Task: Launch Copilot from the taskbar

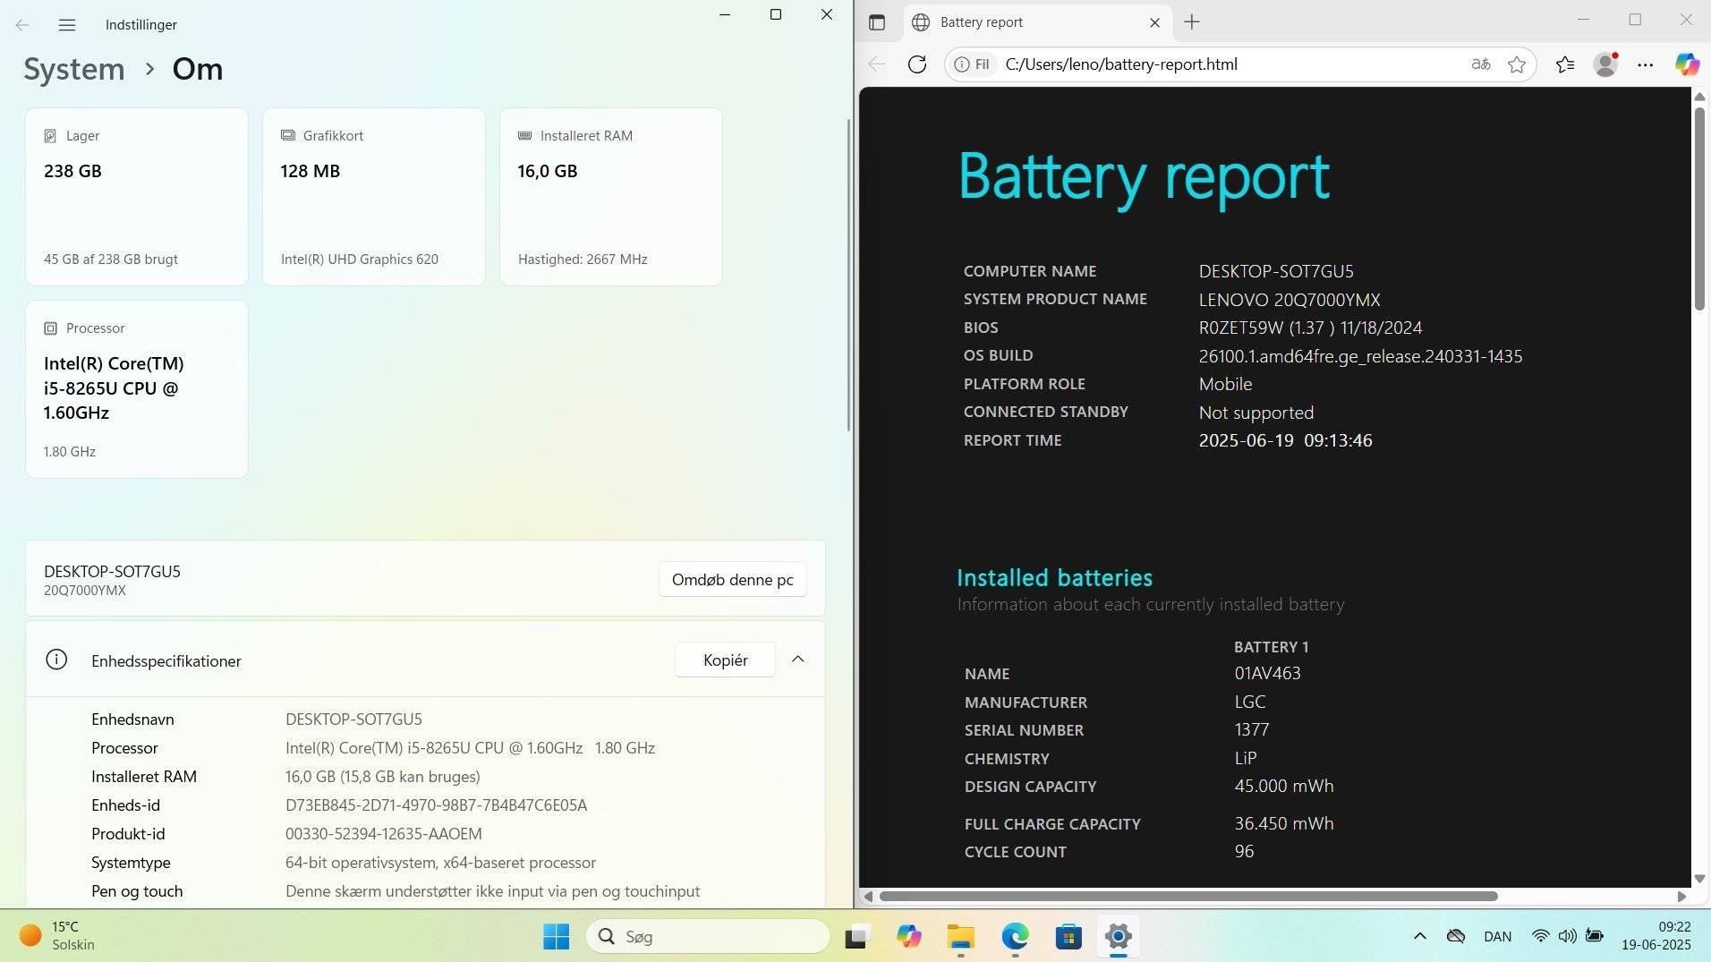Action: pyautogui.click(x=909, y=936)
